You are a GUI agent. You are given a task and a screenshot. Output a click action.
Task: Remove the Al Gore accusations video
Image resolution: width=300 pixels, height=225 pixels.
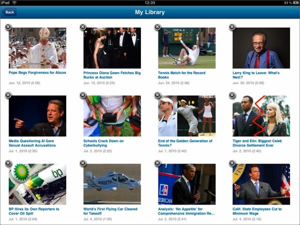(8, 95)
